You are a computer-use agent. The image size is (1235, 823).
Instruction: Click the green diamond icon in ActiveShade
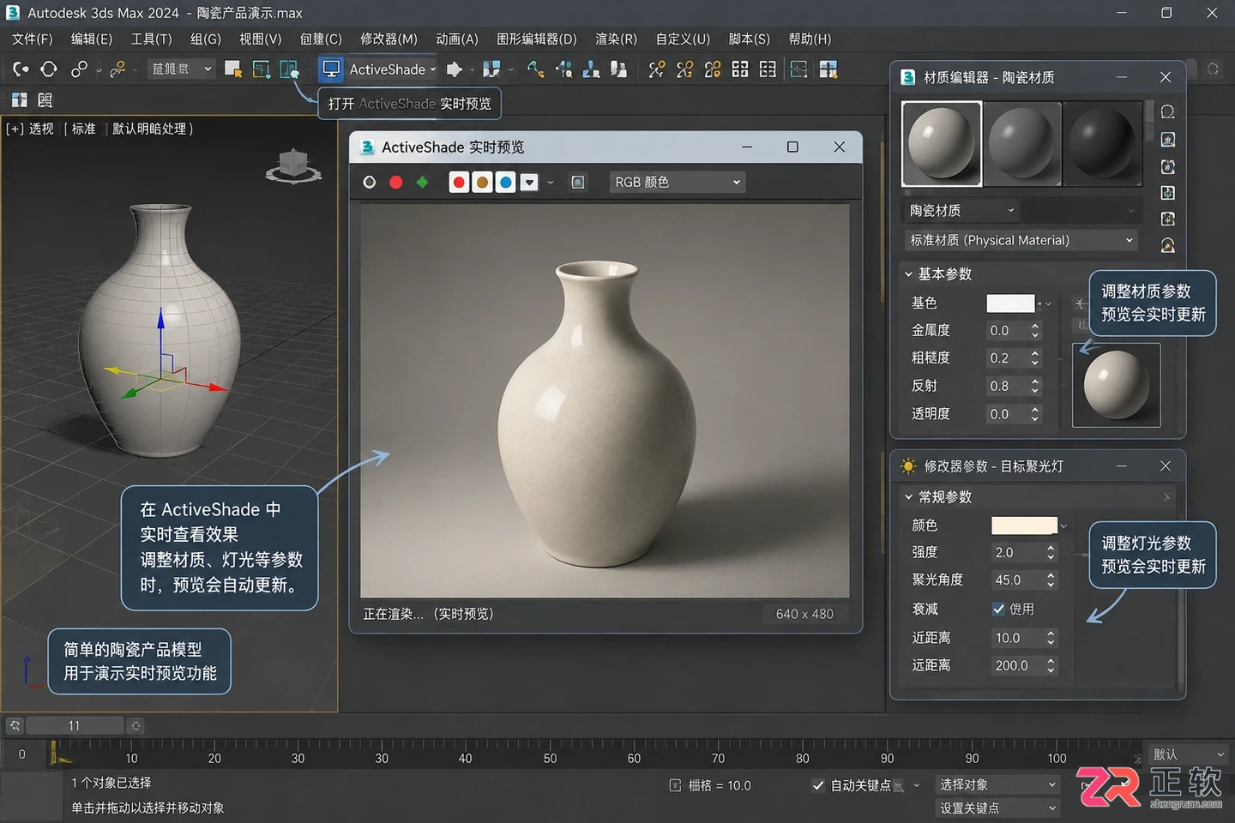point(422,182)
